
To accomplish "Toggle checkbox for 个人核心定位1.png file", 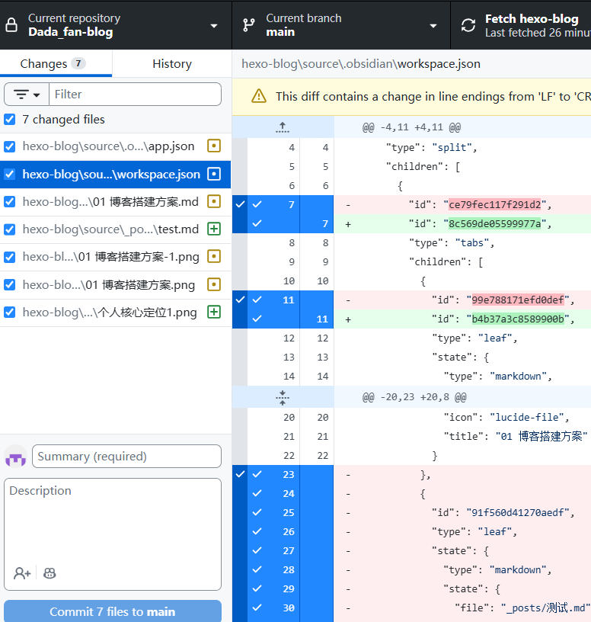I will (9, 312).
